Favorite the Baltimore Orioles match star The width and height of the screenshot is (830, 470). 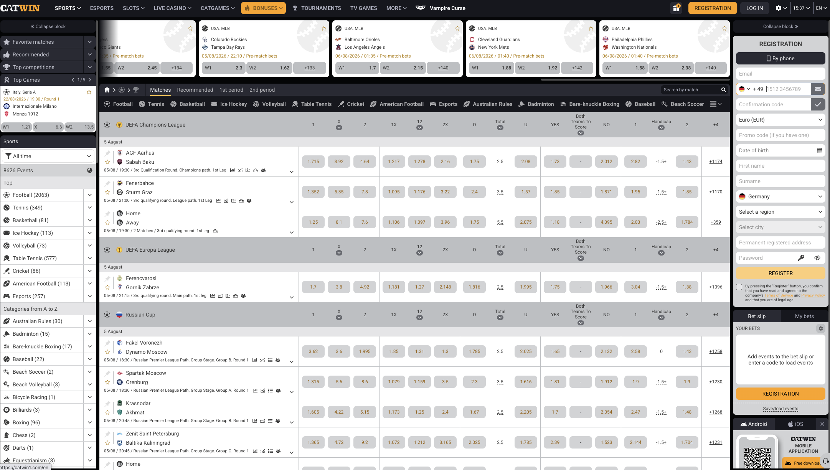pos(457,28)
